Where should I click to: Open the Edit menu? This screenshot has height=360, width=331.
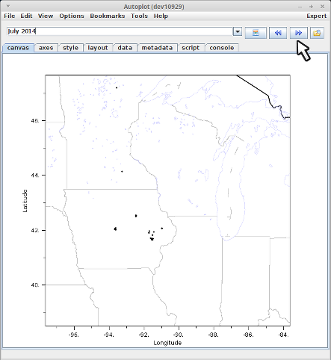click(26, 16)
